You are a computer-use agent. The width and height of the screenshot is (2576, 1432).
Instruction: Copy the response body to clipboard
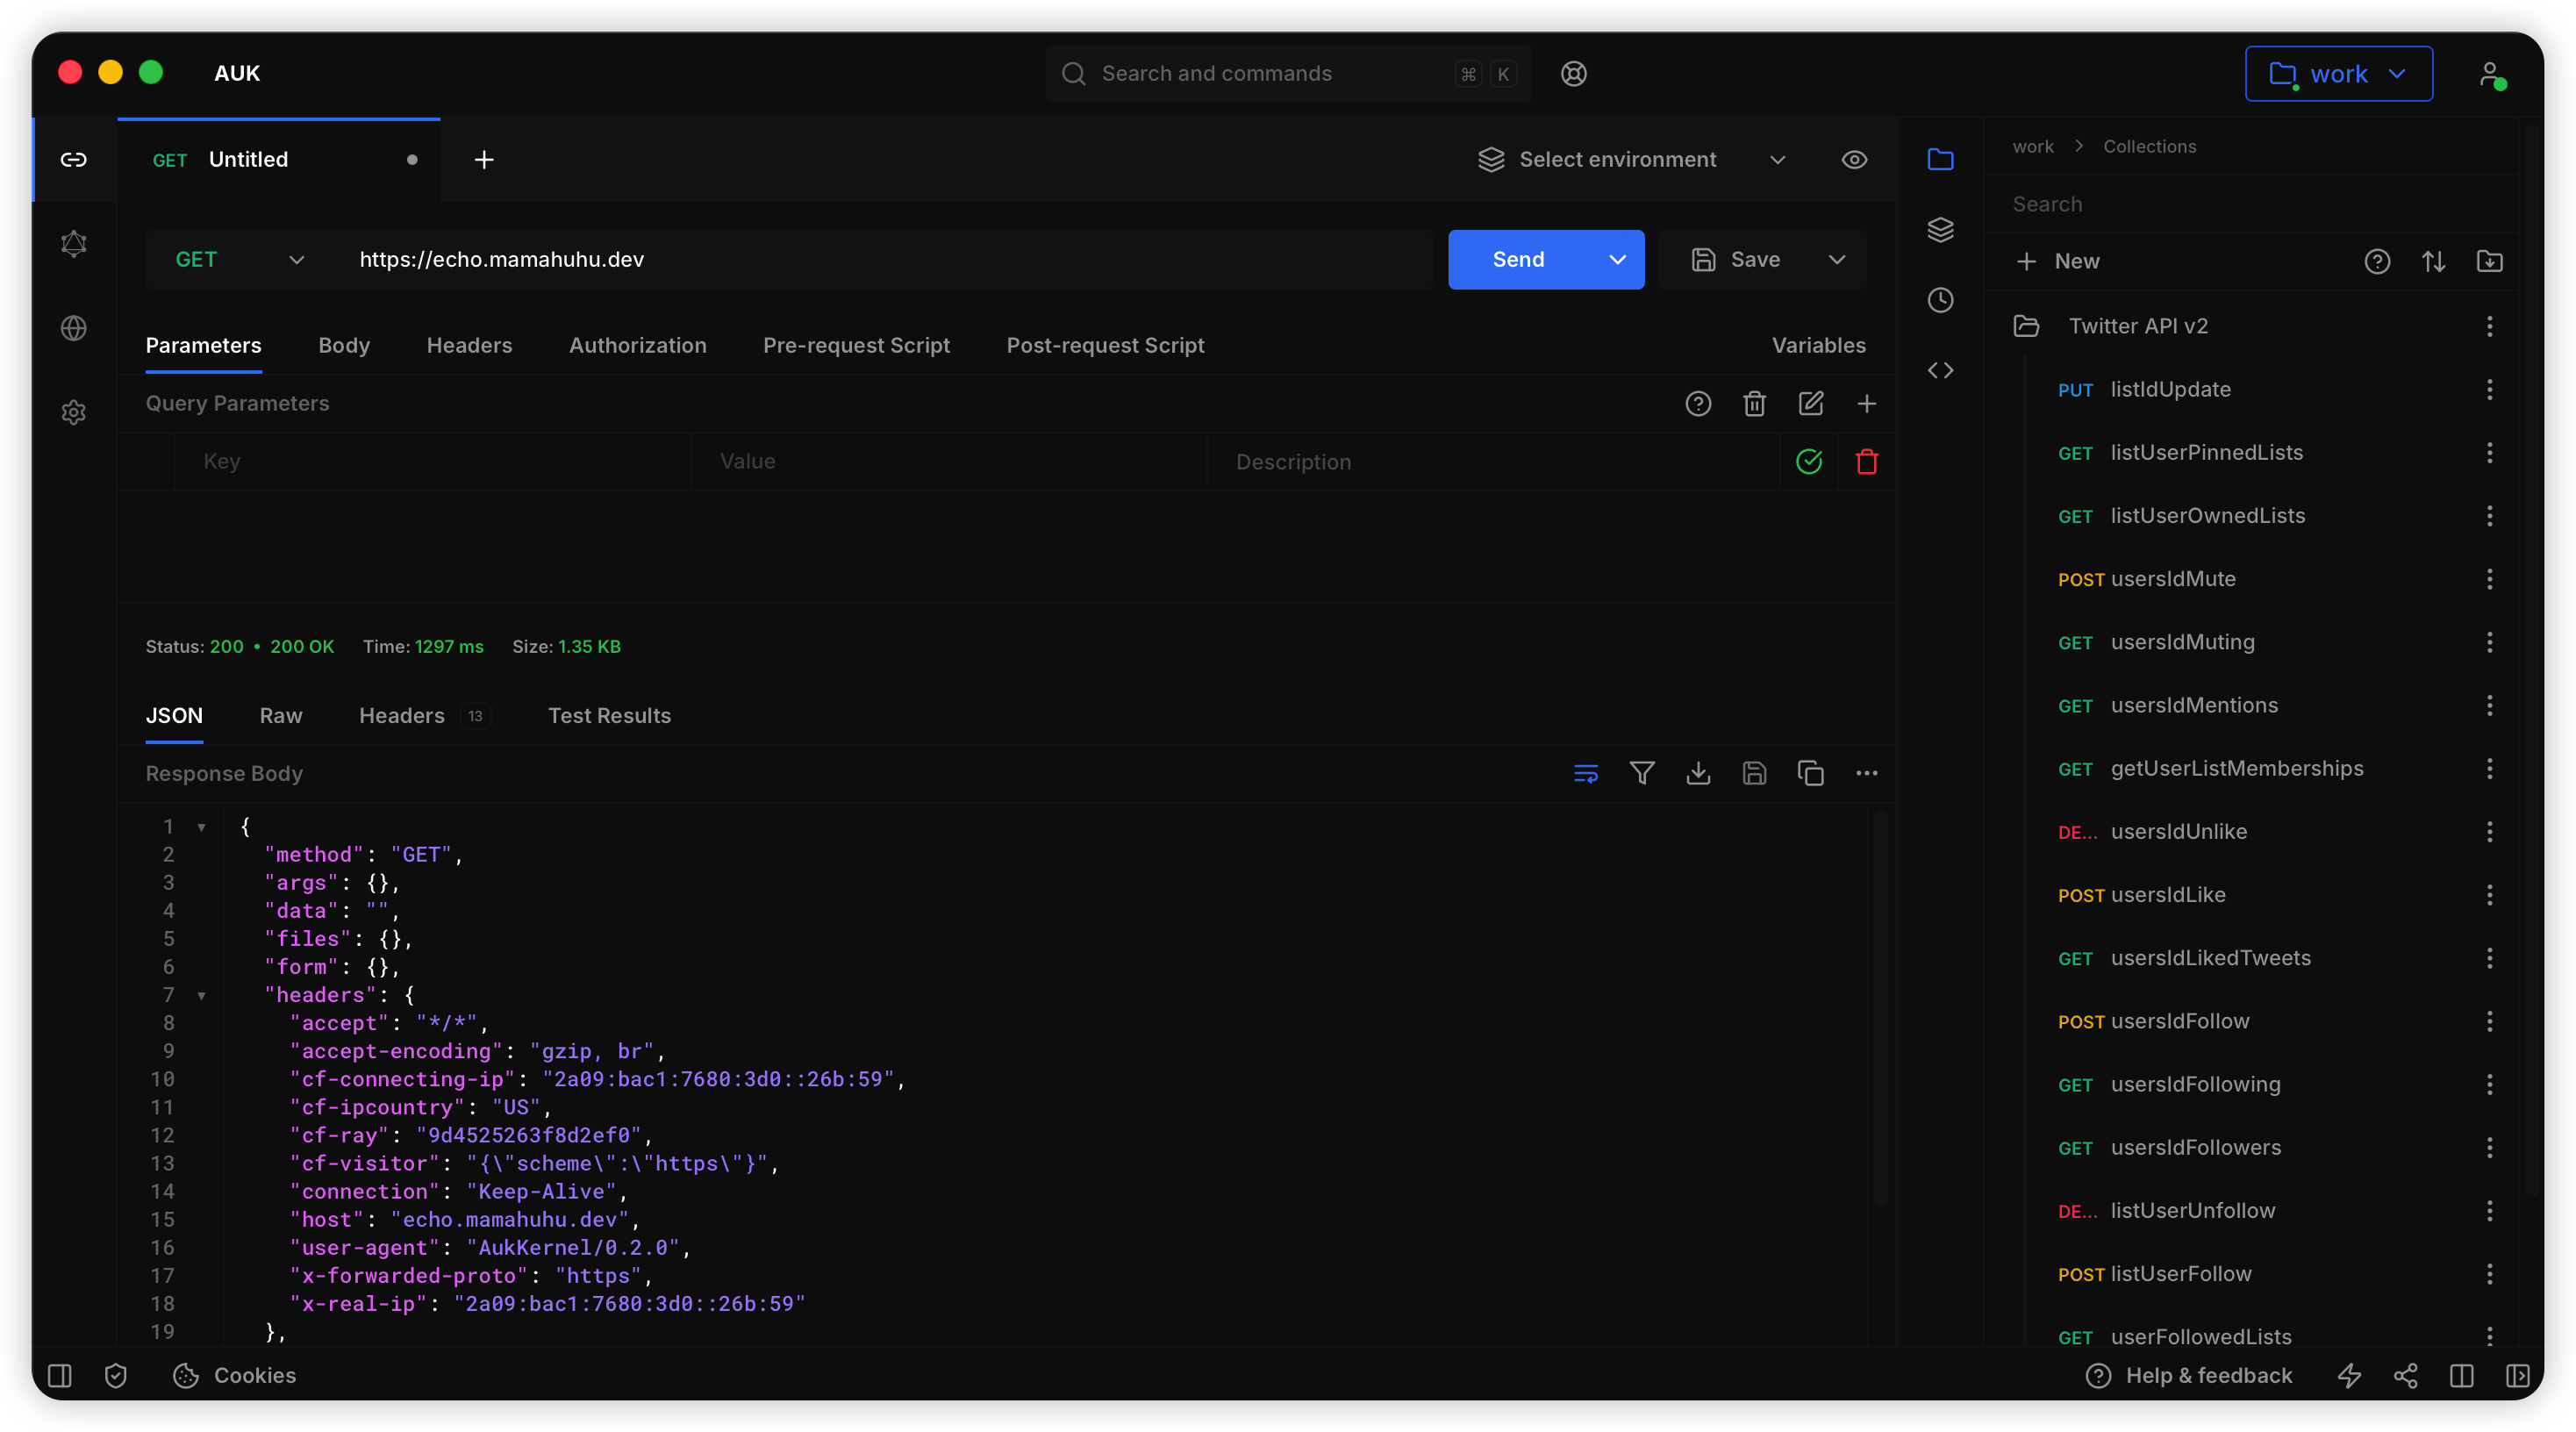point(1810,773)
